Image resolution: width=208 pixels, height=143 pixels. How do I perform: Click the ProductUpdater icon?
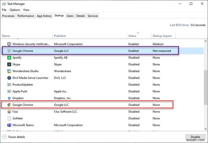(9, 84)
